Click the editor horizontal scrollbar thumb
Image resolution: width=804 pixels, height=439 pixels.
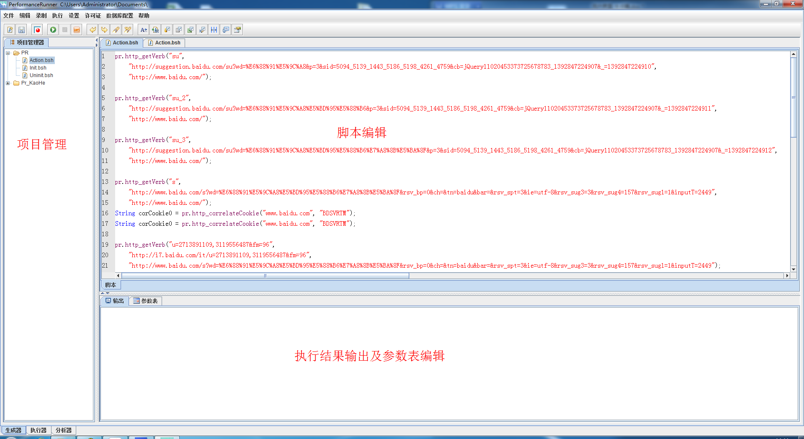265,276
